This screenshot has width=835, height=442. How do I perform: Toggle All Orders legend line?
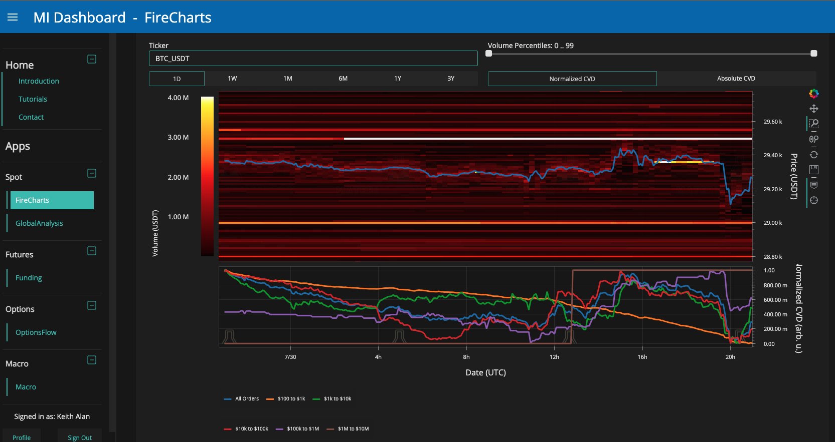(242, 399)
